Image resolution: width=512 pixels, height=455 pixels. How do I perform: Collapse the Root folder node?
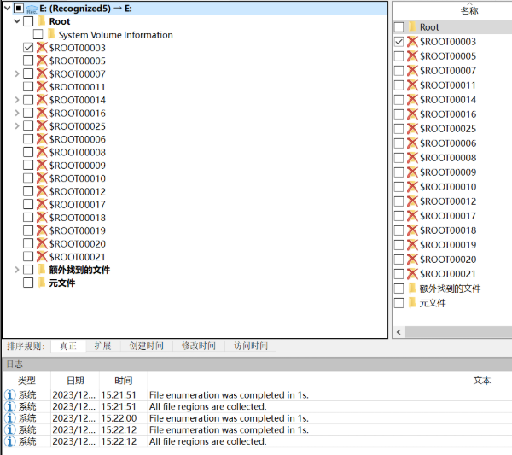click(x=18, y=22)
